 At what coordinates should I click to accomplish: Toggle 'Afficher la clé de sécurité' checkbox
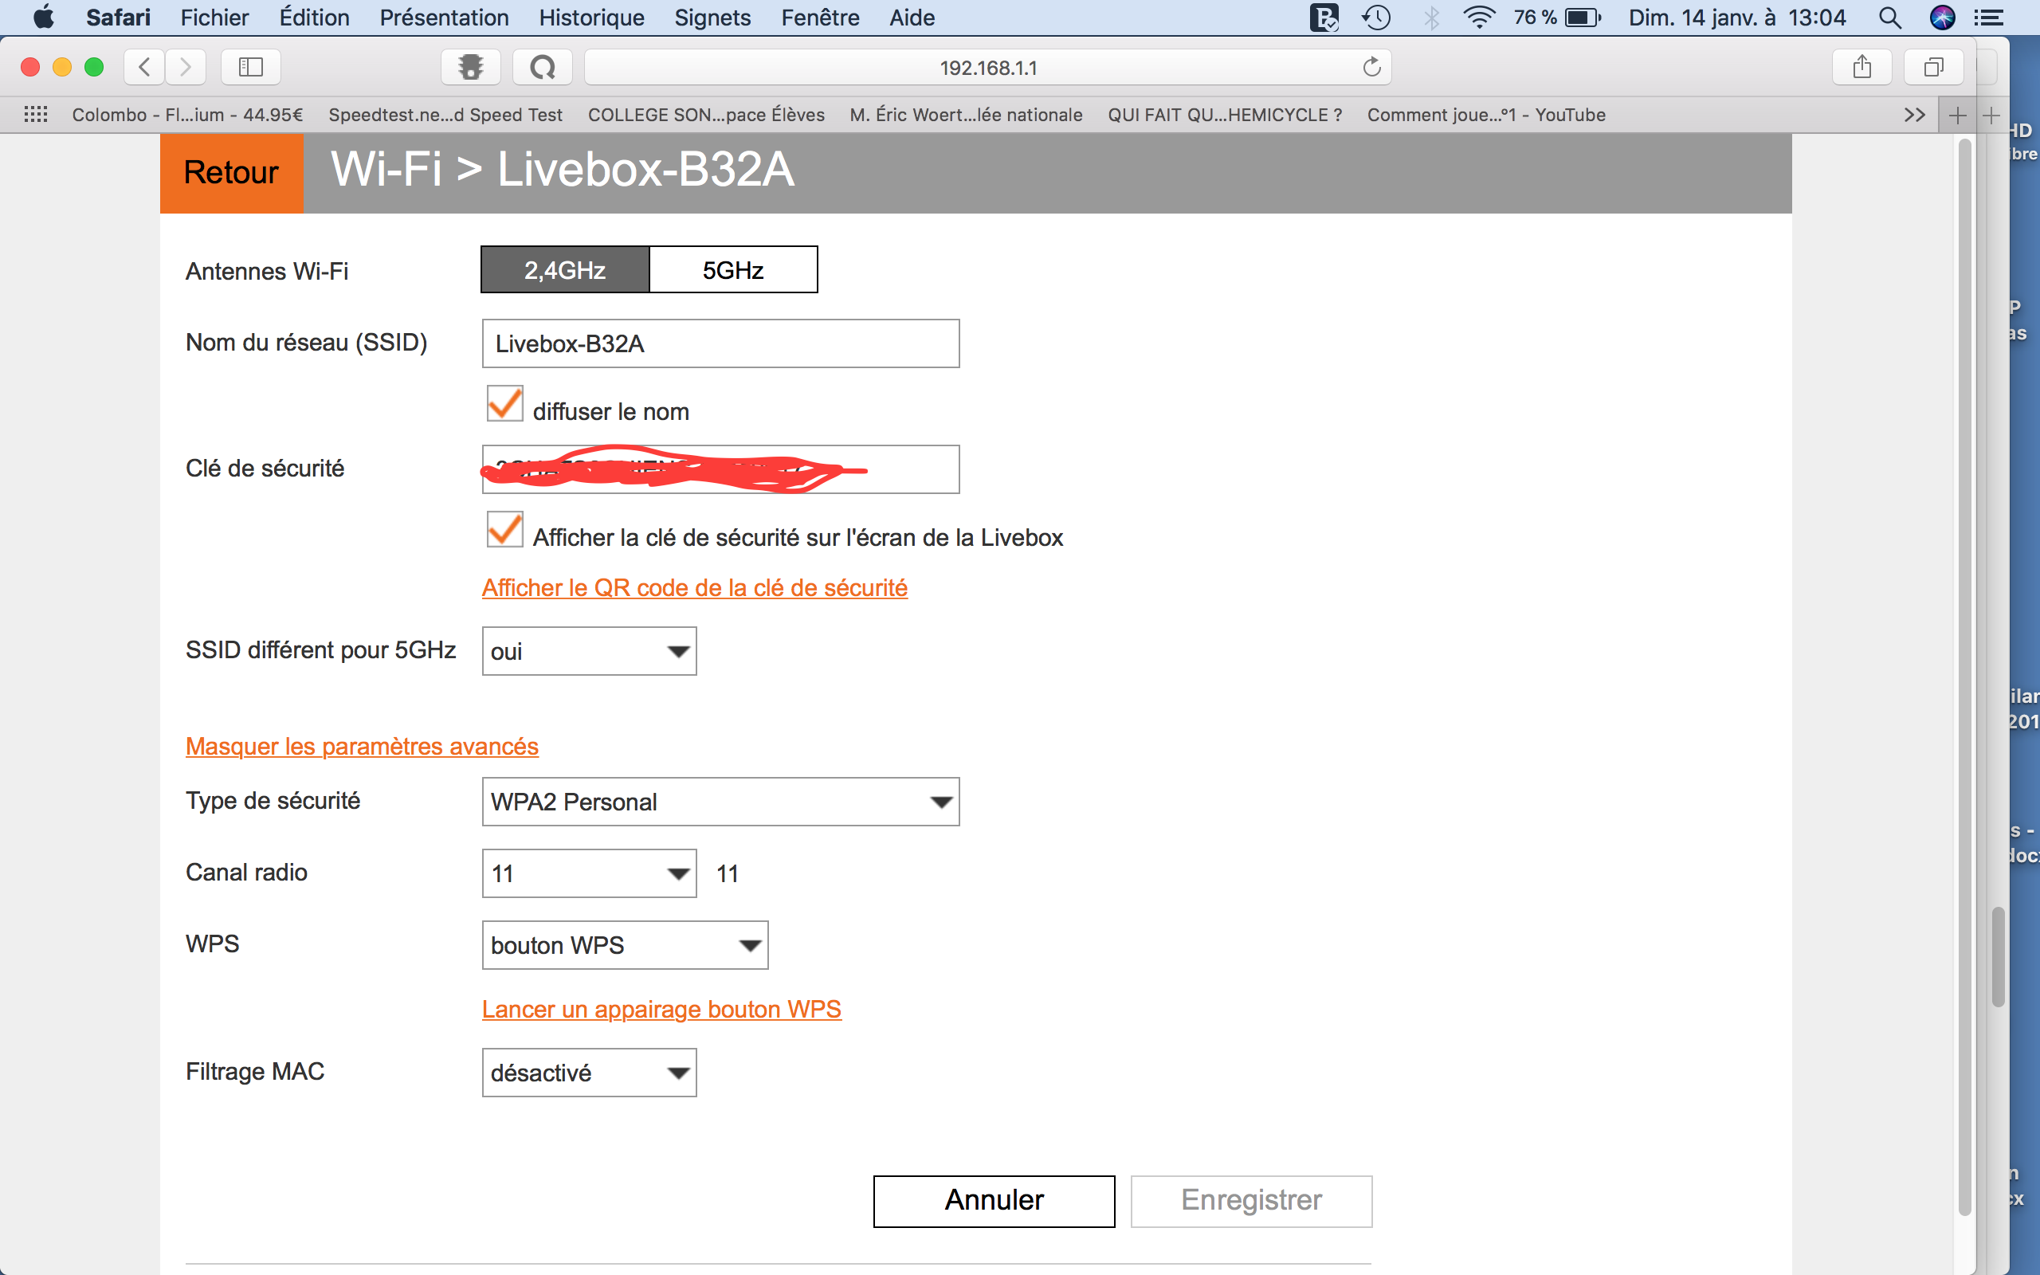click(505, 530)
